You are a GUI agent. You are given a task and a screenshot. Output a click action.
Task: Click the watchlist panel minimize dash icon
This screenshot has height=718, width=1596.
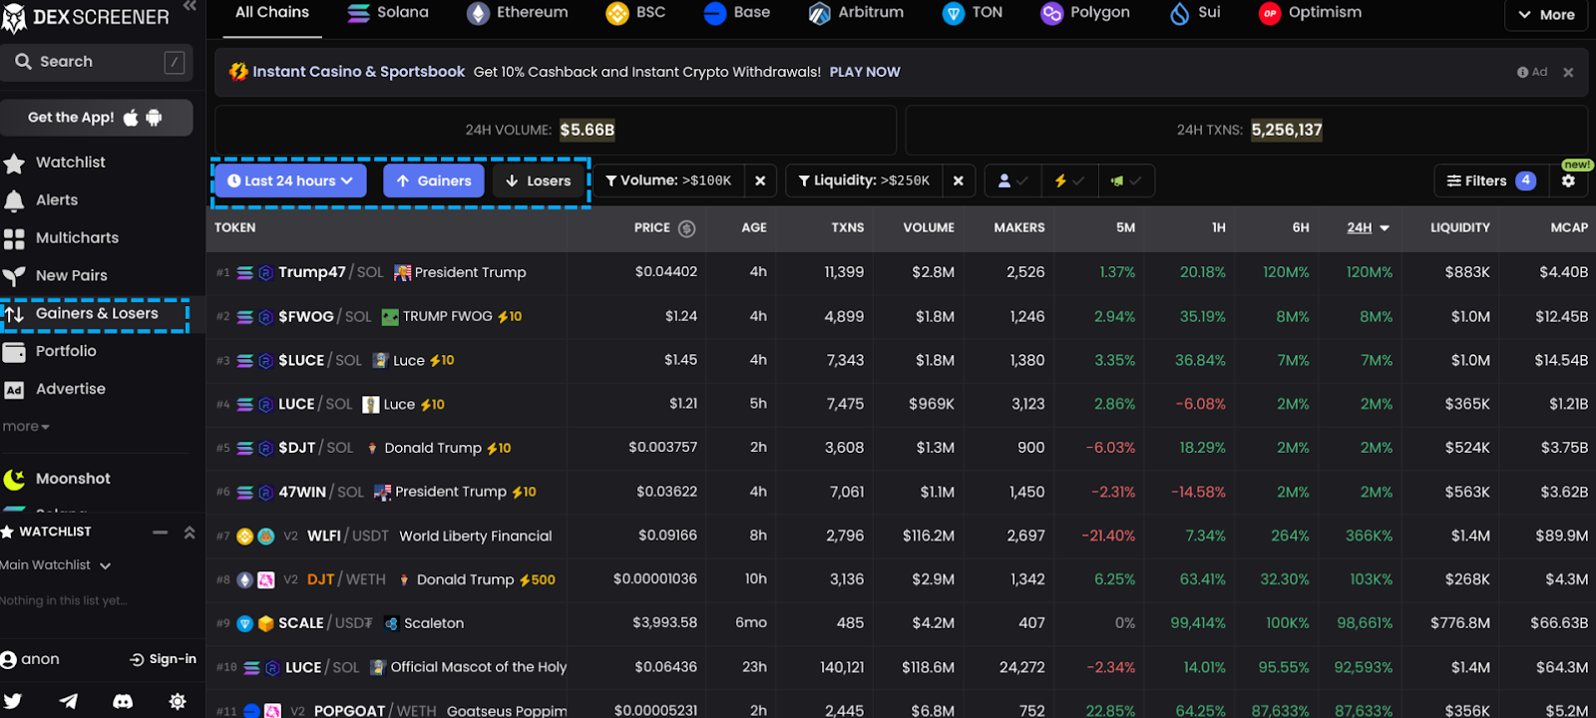tap(160, 533)
